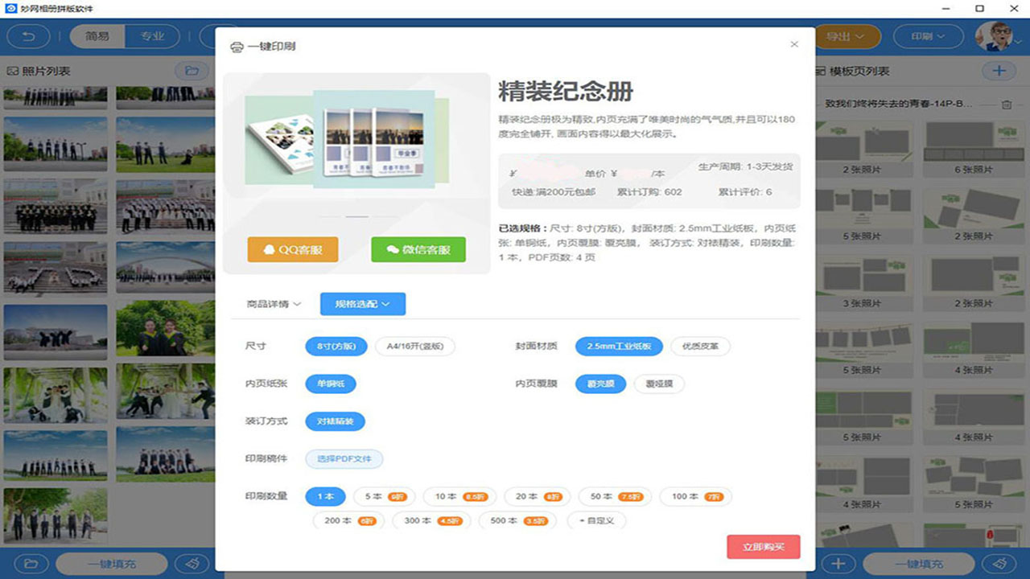Screen dimensions: 1030x579
Task: Switch cover material to 优质皮革
Action: [700, 346]
